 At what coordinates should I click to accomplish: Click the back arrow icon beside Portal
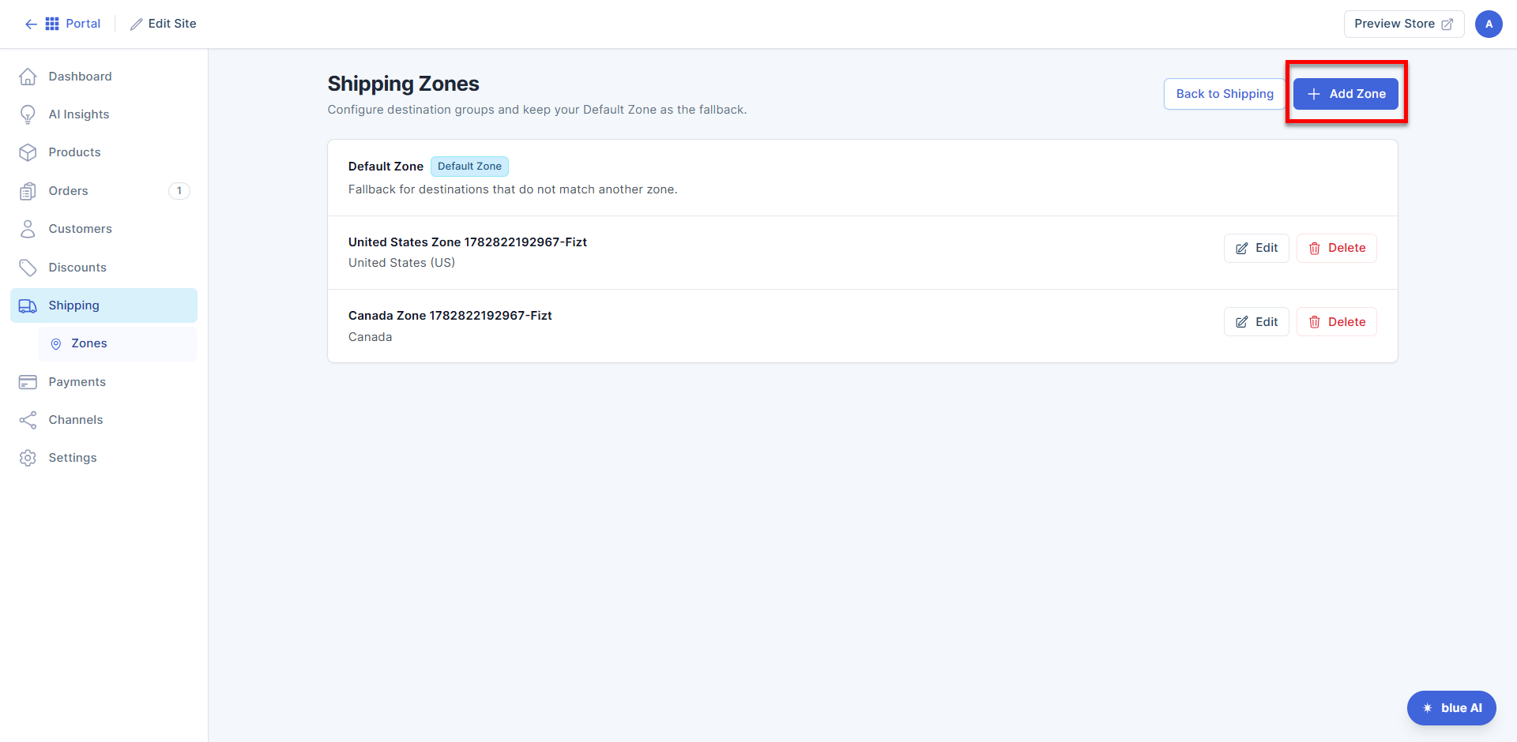31,24
